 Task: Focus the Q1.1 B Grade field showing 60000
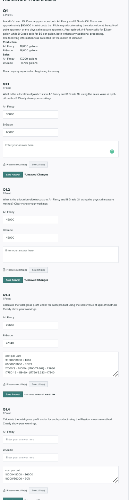tap(31, 132)
